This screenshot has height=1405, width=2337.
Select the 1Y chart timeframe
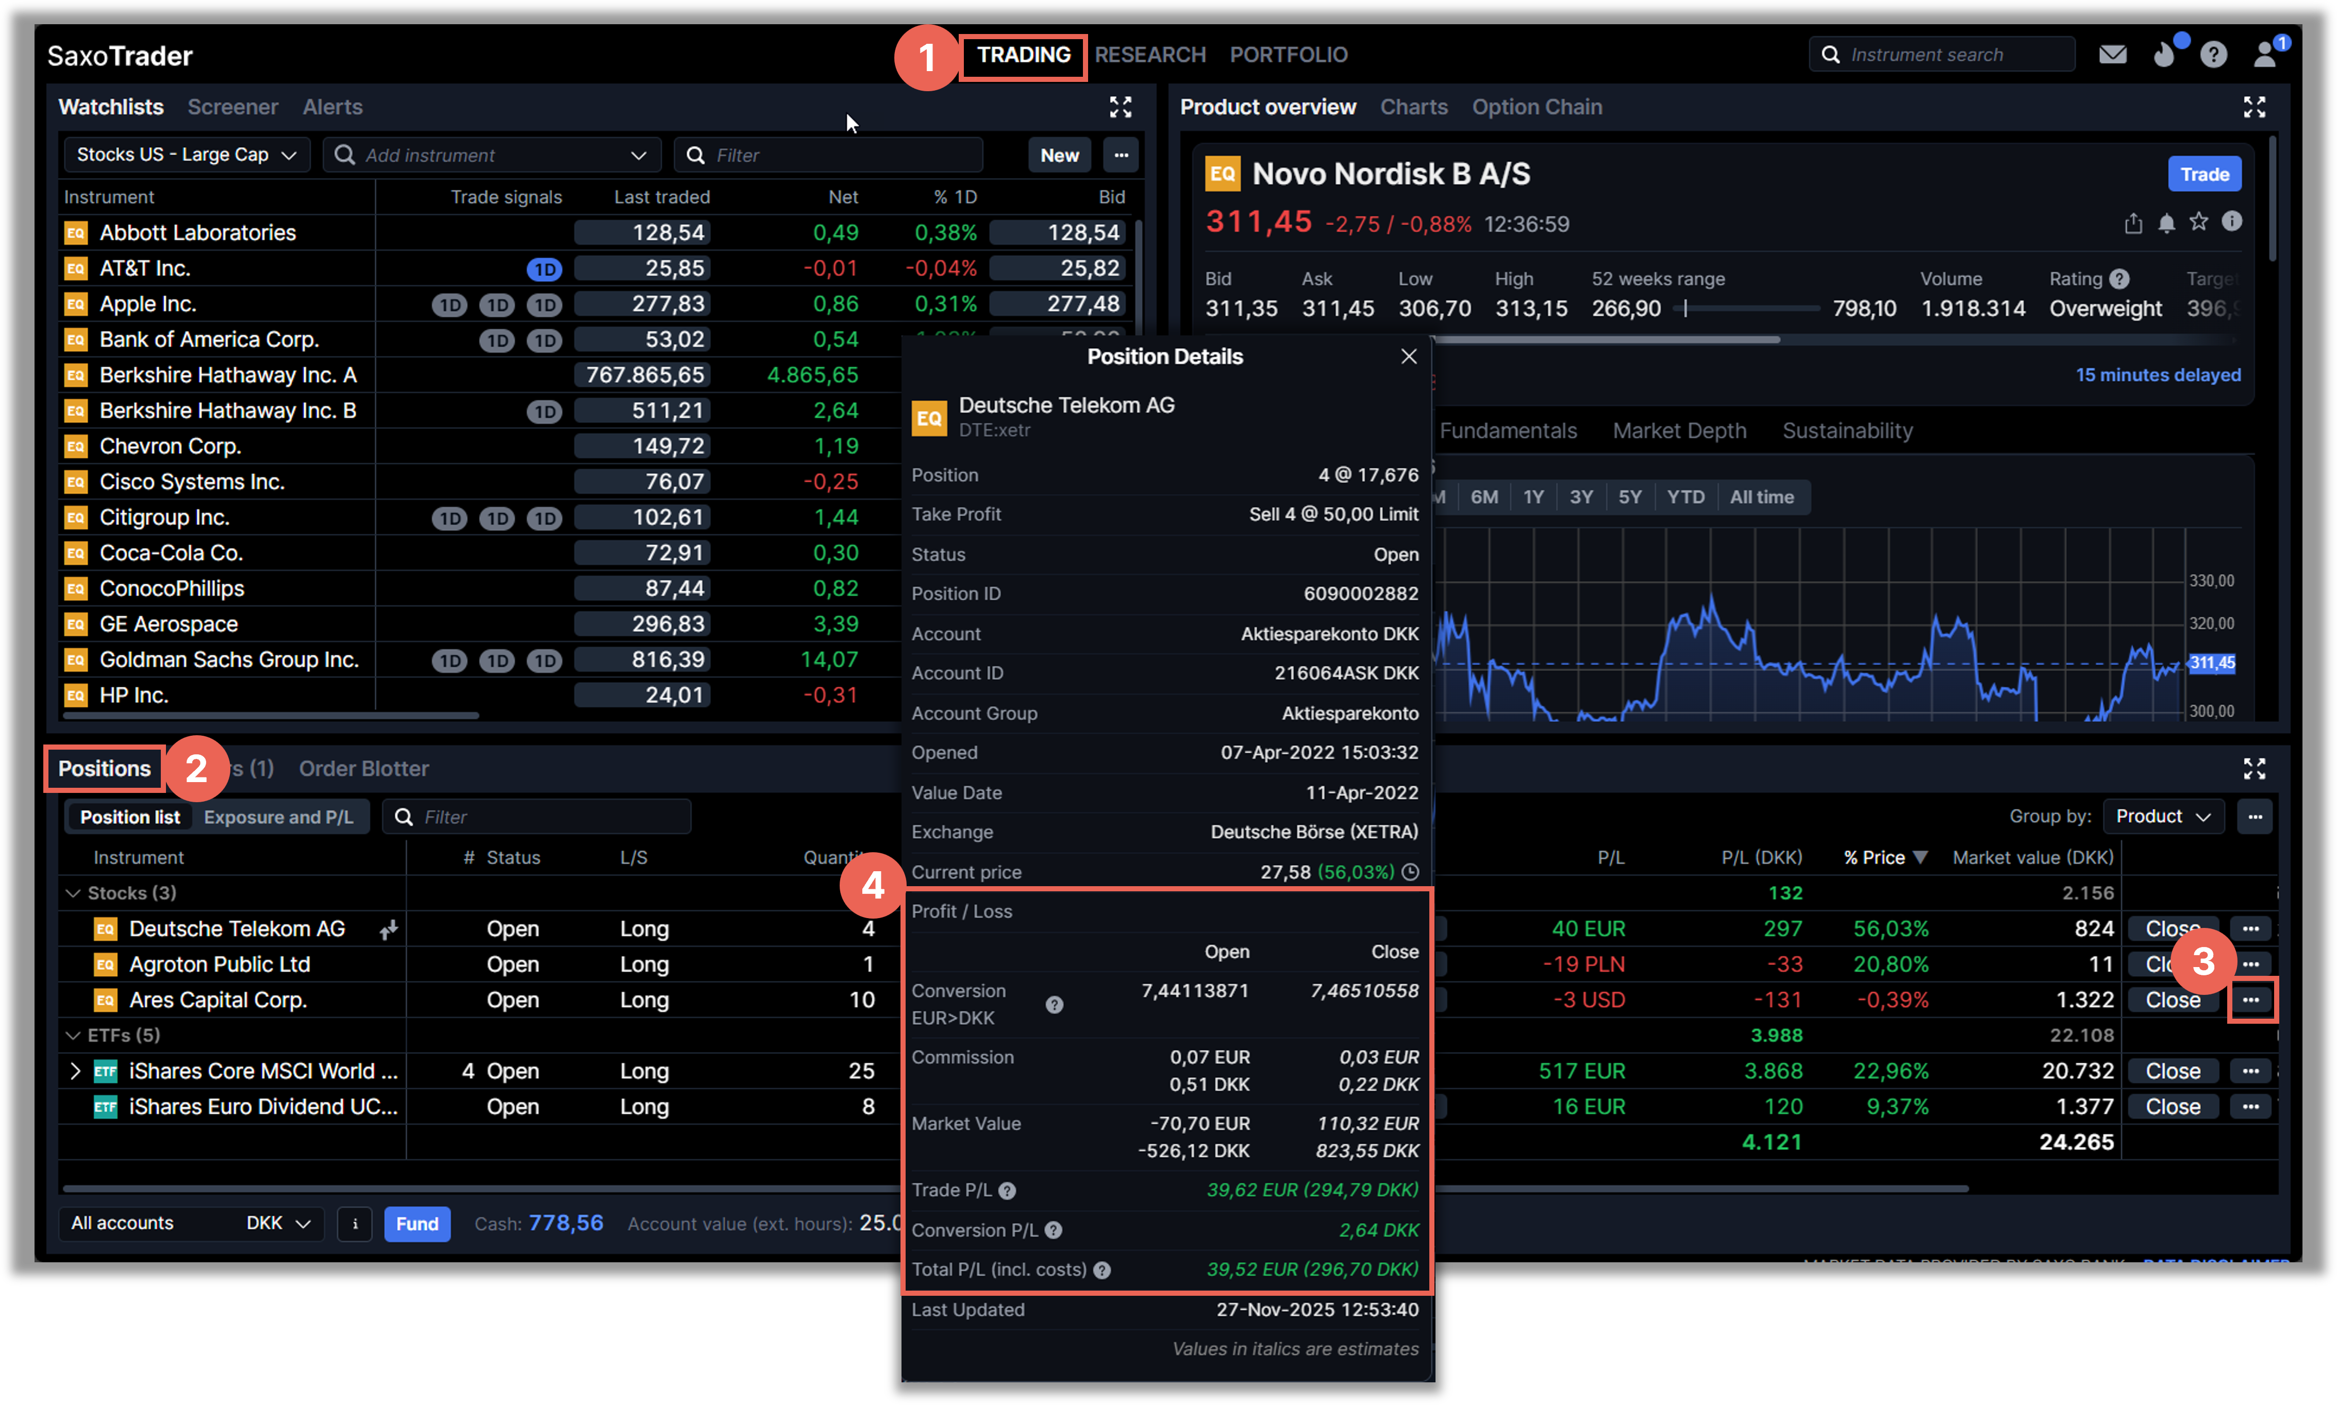(x=1533, y=497)
